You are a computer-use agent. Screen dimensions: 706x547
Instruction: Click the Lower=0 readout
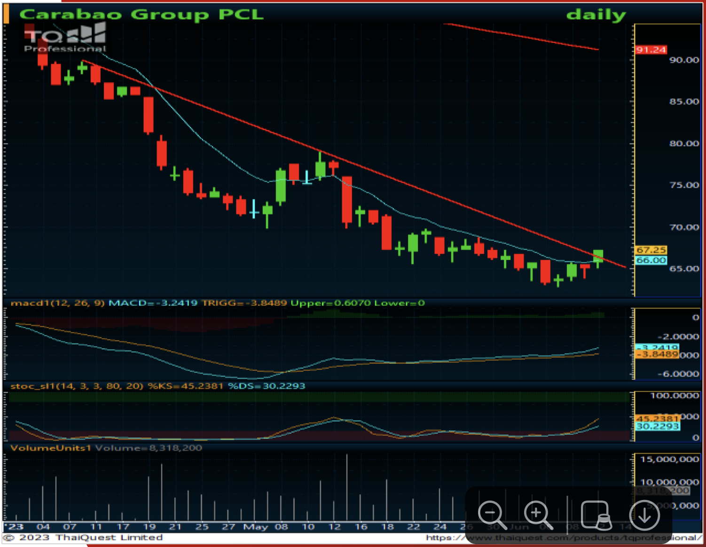tap(400, 303)
